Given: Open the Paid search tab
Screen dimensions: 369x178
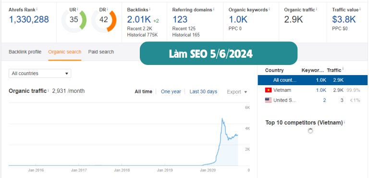Looking at the screenshot, I should [x=101, y=52].
